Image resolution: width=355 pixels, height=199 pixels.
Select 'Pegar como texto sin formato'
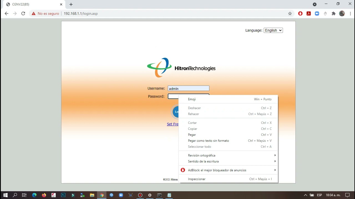click(x=228, y=141)
